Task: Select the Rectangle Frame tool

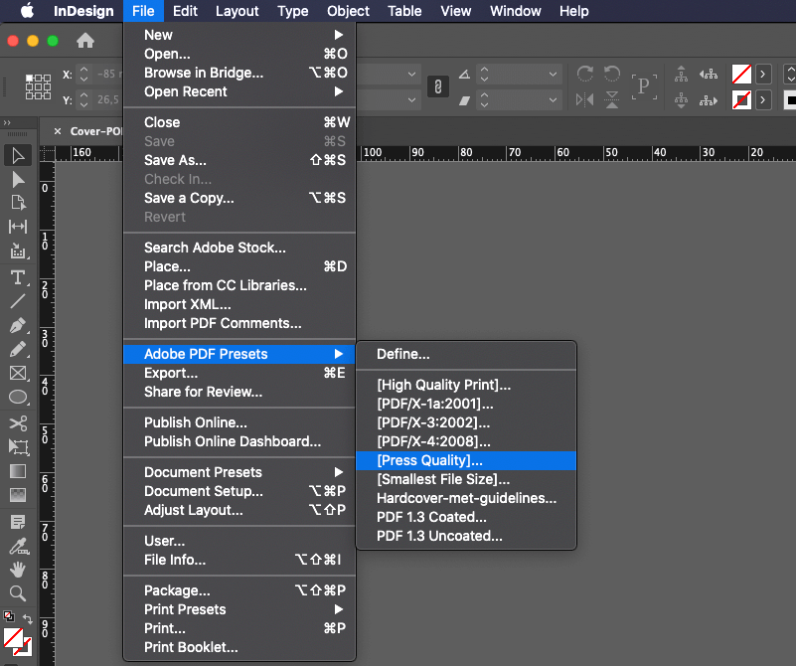Action: [18, 373]
